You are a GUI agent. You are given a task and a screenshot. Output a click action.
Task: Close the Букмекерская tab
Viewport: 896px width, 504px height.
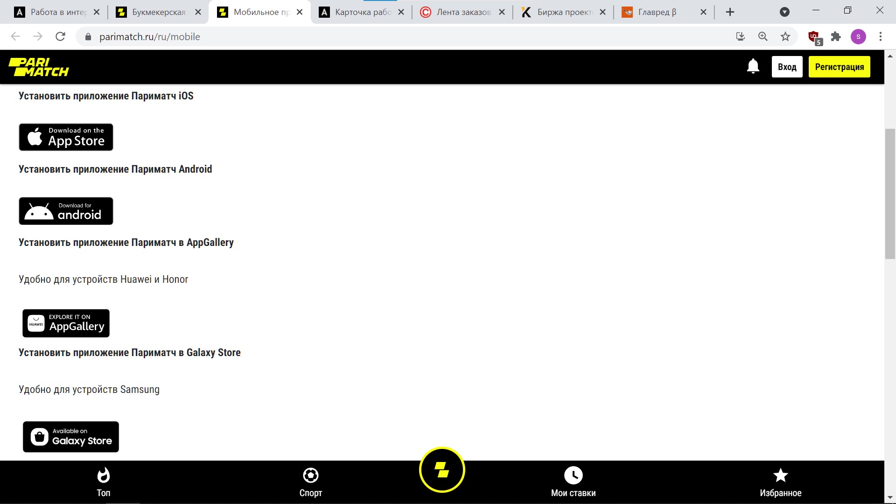click(198, 12)
